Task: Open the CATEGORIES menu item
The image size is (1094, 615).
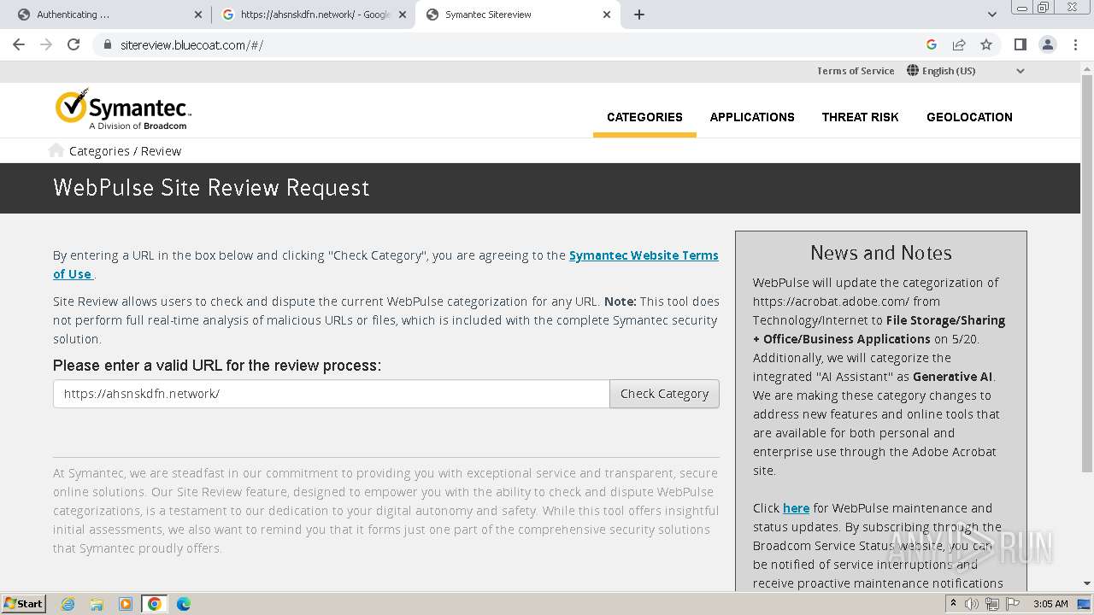Action: [x=644, y=117]
